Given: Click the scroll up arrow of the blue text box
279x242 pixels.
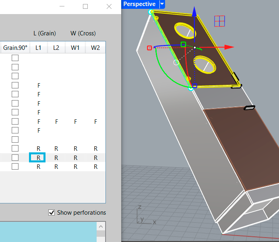Looking at the screenshot, I should [x=101, y=226].
